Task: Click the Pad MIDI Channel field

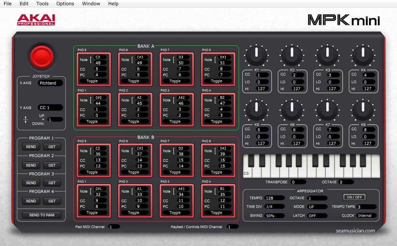Action: point(114,227)
